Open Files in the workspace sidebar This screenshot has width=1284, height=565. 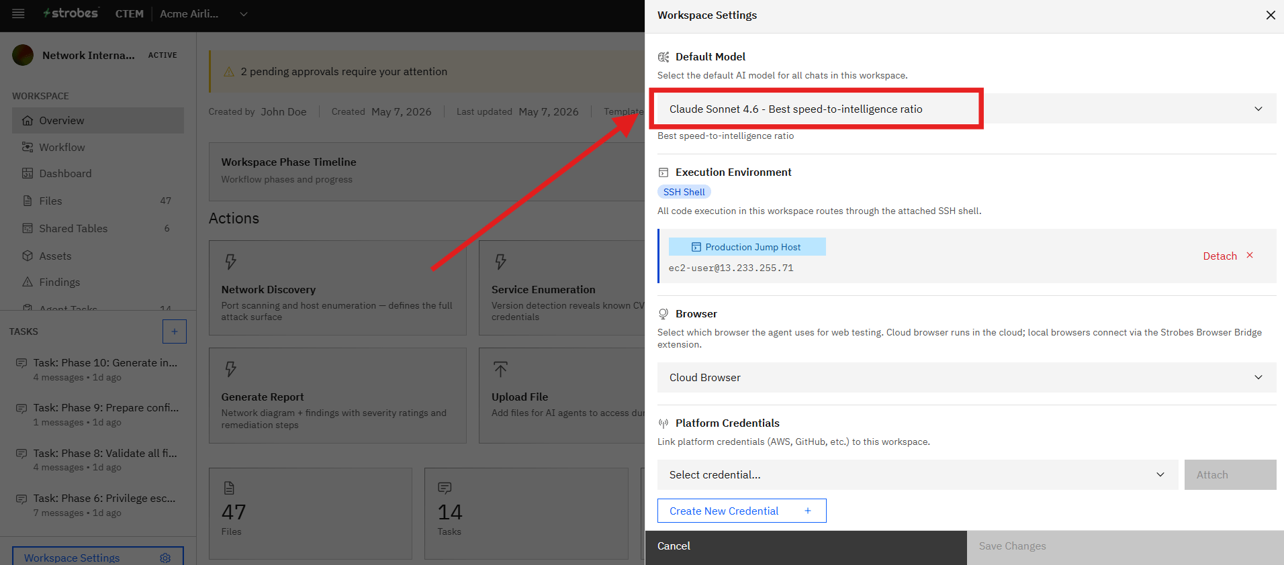click(98, 201)
